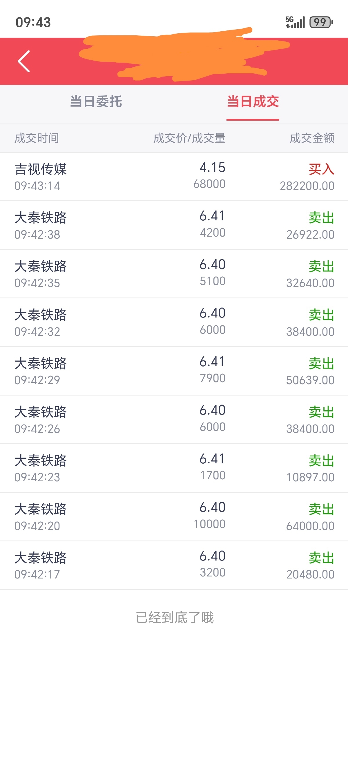Open the 大秦铁路 trade at 09:42:29

[x=174, y=371]
